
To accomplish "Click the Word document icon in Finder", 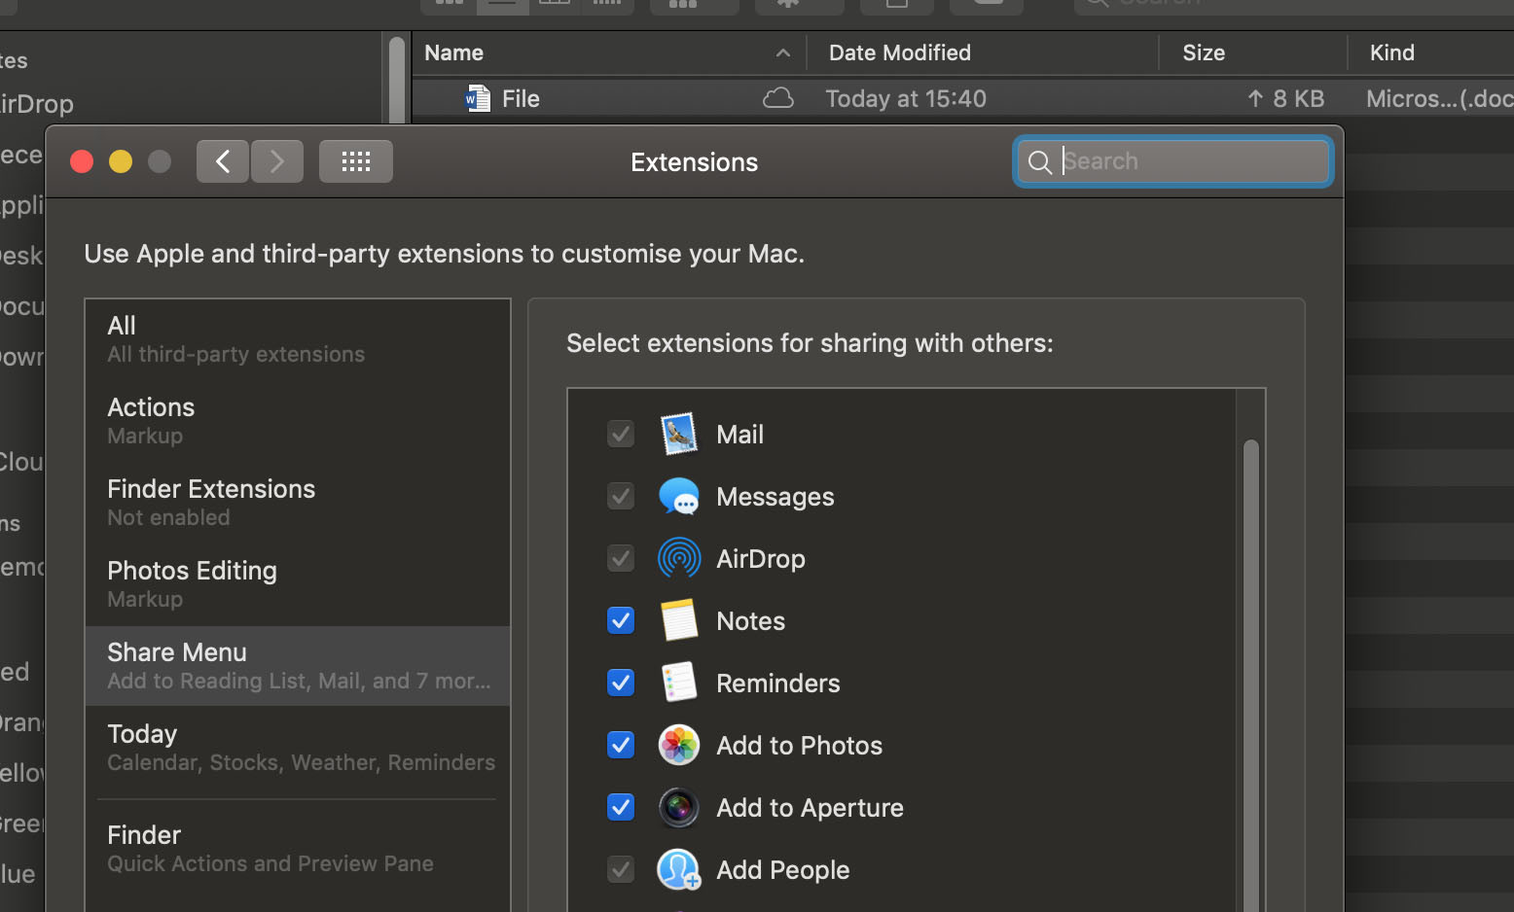I will point(478,98).
